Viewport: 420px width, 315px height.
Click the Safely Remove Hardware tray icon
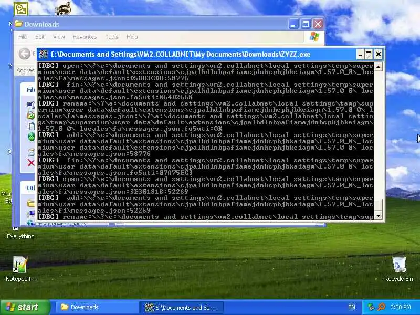pyautogui.click(x=371, y=307)
